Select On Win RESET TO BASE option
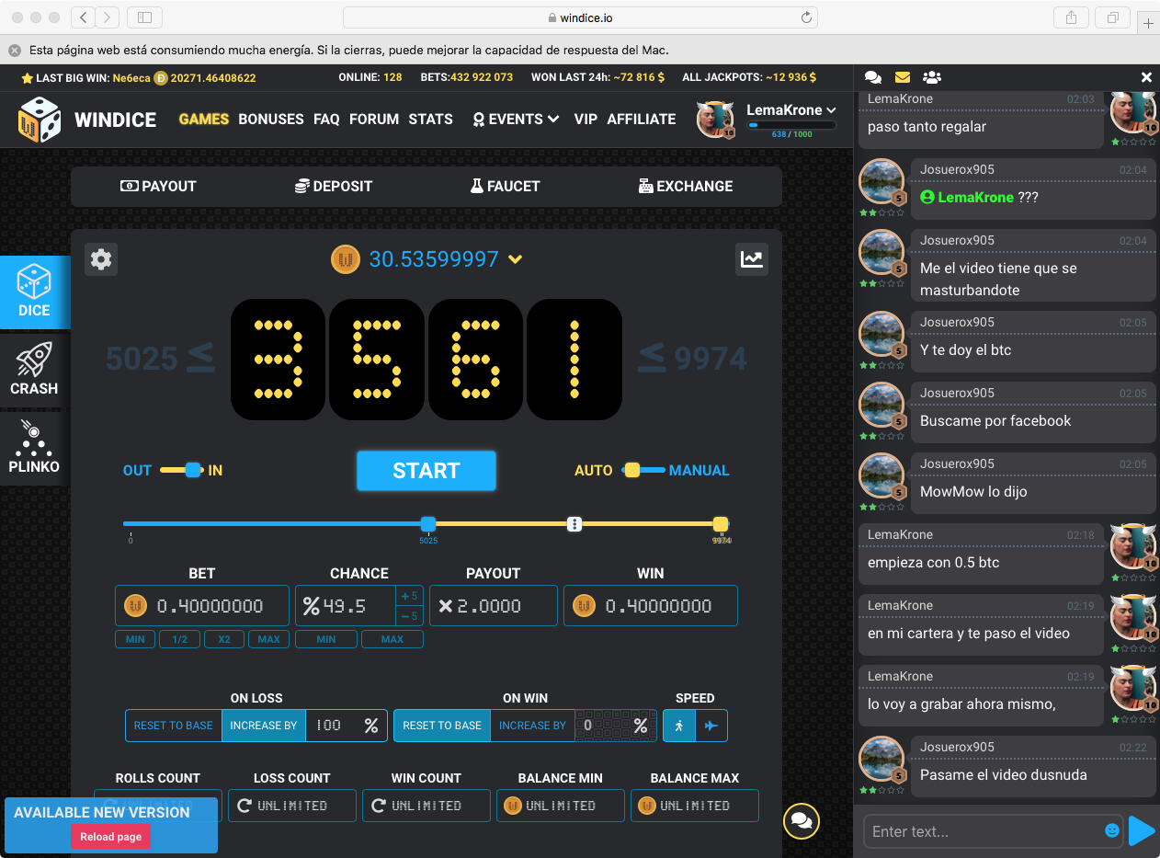 point(442,726)
